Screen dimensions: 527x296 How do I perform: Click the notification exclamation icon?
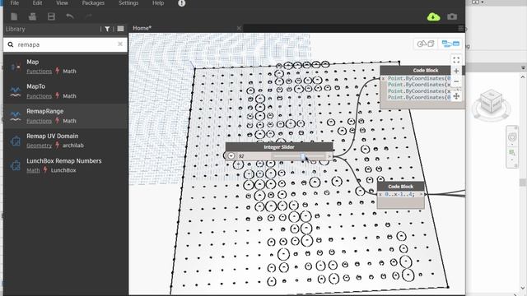(181, 3)
